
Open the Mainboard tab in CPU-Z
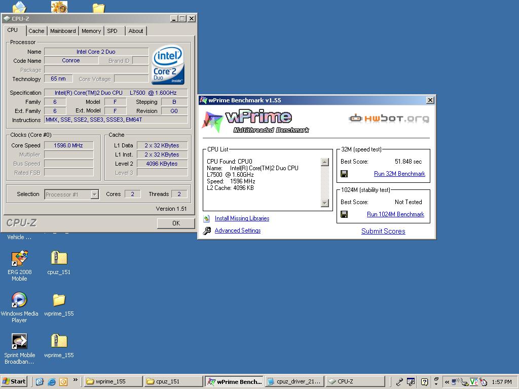click(x=63, y=31)
